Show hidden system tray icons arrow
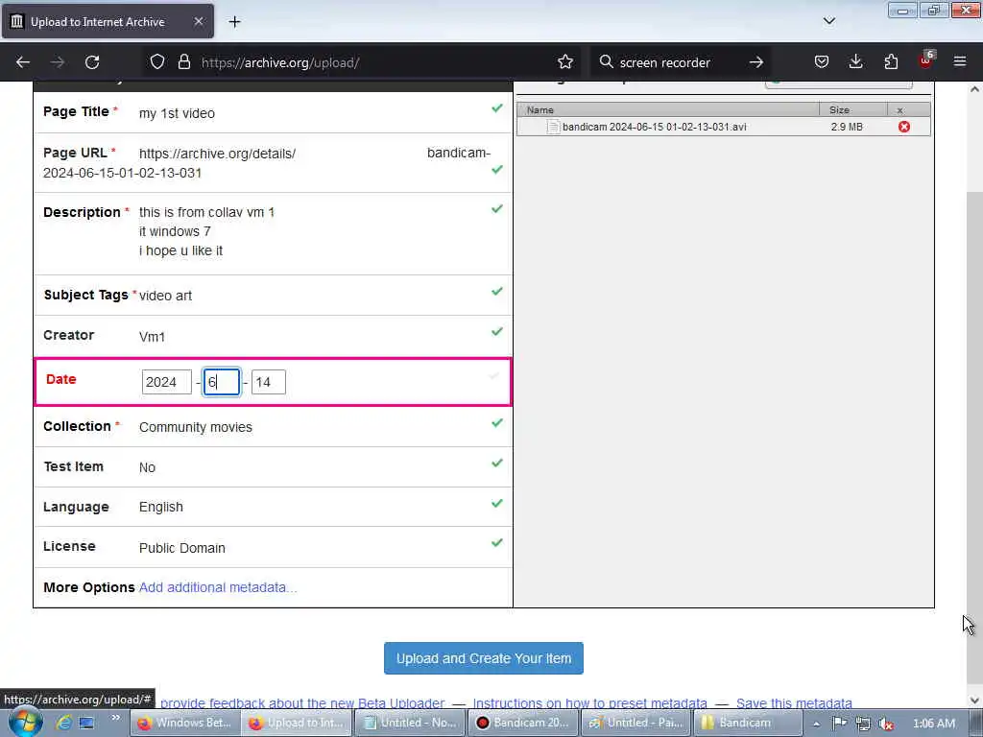Screen dimensions: 983x737 [x=816, y=724]
